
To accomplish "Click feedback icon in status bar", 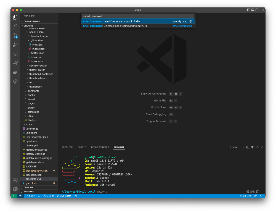I will point(255,196).
